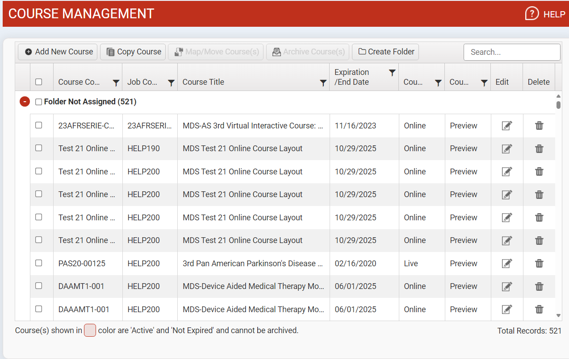Click the edit icon for PAS20-00125 course
Screen dimensions: 569x359
tap(506, 264)
